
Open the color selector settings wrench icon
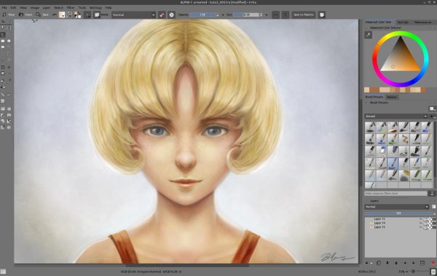tap(368, 35)
